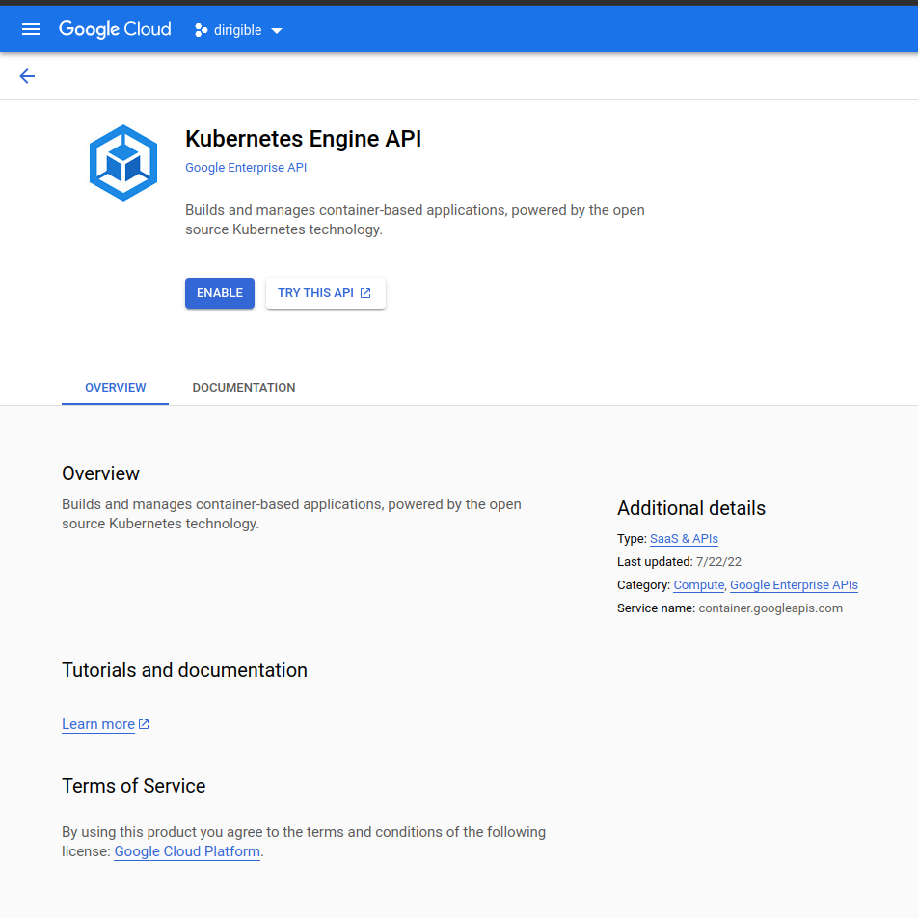The height and width of the screenshot is (918, 918).
Task: Click the Additional details heading
Action: (x=690, y=508)
